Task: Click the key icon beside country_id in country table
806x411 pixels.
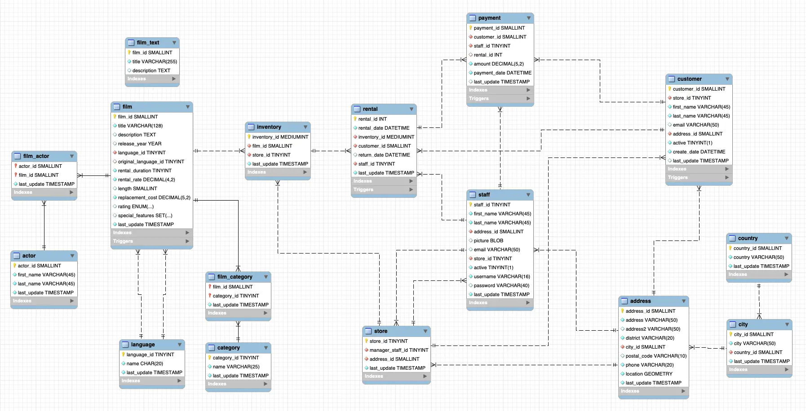Action: click(x=730, y=248)
